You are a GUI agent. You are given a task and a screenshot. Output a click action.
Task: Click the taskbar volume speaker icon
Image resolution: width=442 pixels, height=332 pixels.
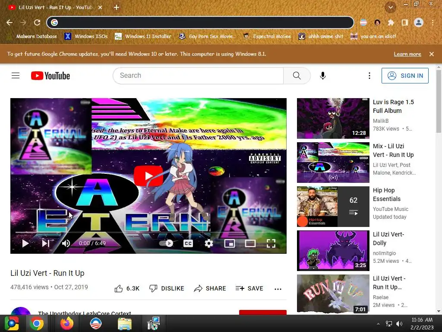click(399, 324)
